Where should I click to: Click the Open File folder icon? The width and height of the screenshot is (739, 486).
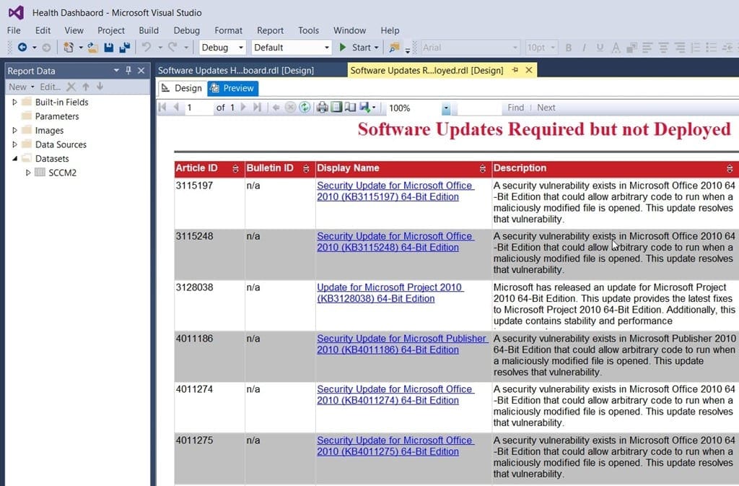pos(93,47)
